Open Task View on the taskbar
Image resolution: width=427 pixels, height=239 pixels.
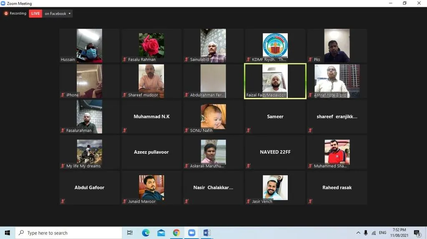pyautogui.click(x=130, y=233)
